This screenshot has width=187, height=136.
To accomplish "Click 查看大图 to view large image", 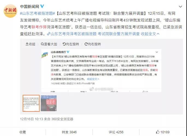I will click(x=49, y=44).
